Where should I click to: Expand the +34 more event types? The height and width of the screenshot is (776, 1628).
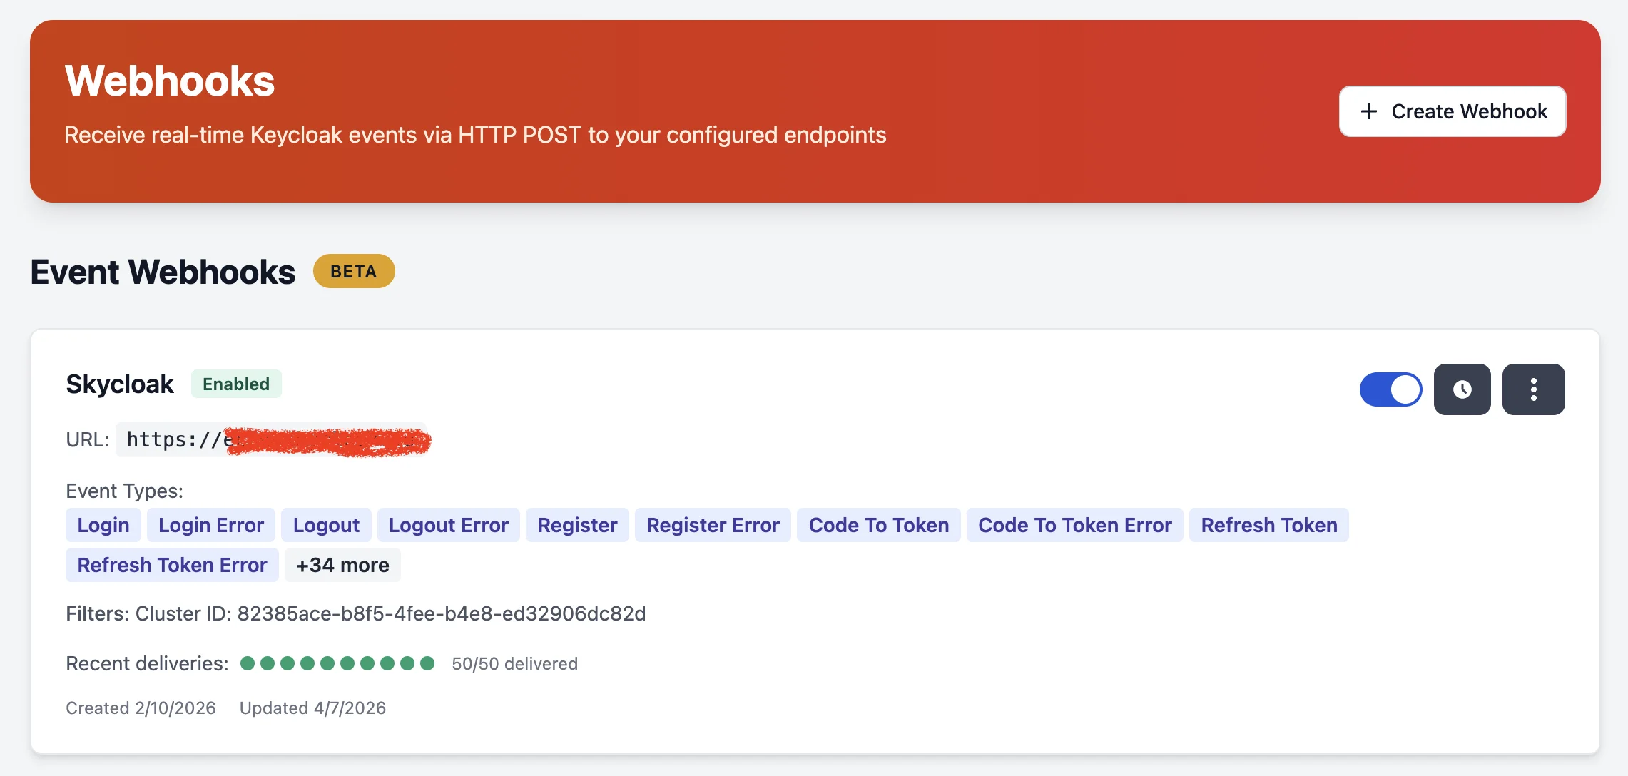click(x=342, y=564)
